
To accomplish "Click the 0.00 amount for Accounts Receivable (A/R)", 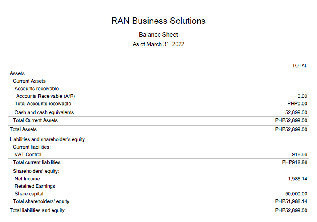I will [x=302, y=96].
